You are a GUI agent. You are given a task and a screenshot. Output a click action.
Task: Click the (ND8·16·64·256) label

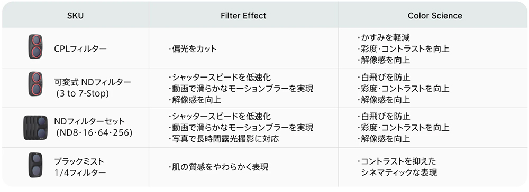click(x=94, y=132)
